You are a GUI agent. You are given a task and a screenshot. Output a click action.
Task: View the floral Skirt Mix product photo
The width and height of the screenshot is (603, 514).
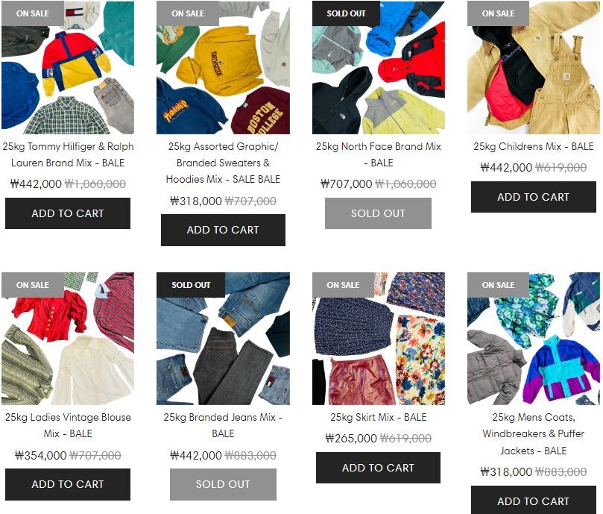click(x=379, y=339)
